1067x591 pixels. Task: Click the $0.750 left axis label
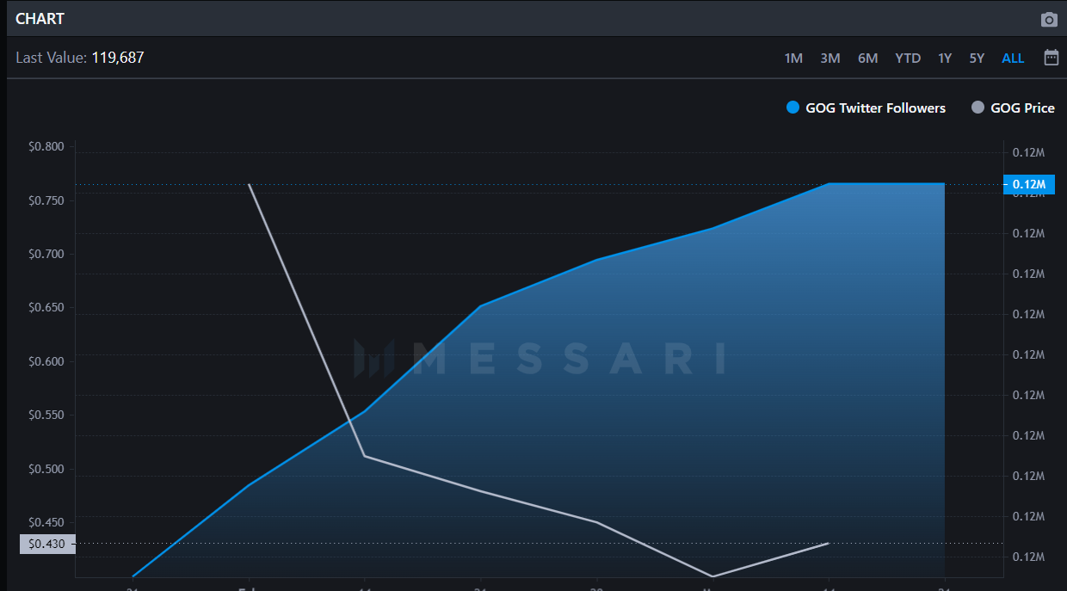coord(46,200)
